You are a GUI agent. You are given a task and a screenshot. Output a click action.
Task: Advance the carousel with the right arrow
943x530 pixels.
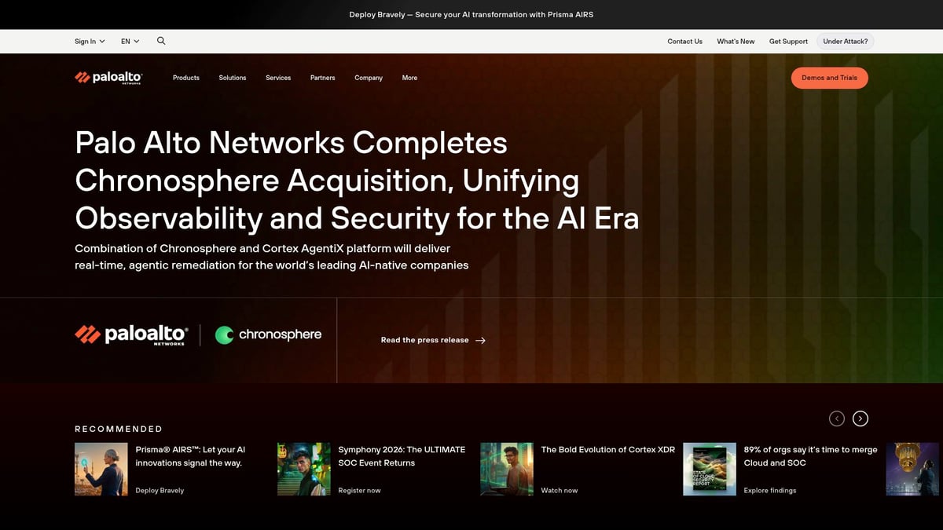coord(860,419)
